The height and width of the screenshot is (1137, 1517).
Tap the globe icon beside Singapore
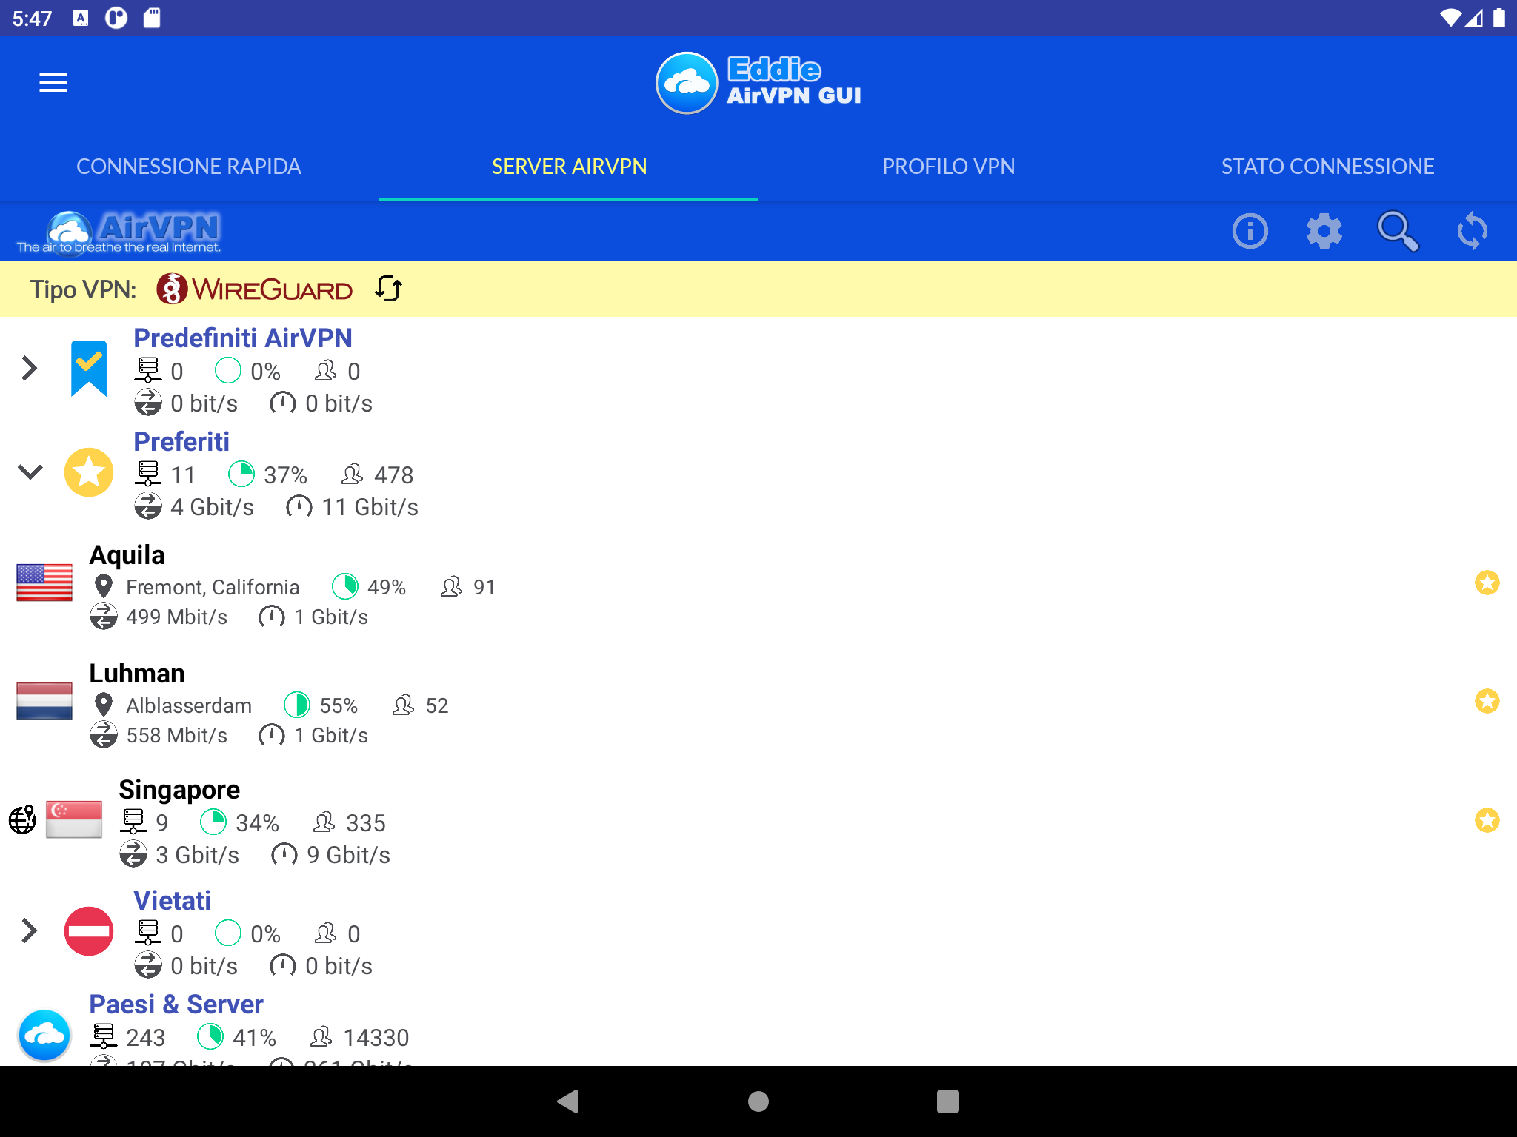pos(22,819)
